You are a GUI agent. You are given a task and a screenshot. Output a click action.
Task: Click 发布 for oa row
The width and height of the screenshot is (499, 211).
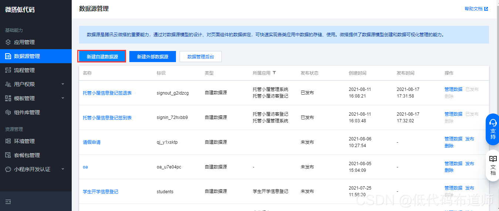point(470,164)
